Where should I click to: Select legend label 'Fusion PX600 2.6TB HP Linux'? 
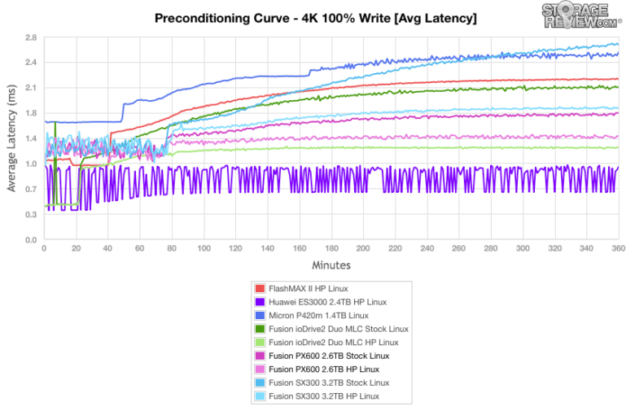(x=324, y=370)
